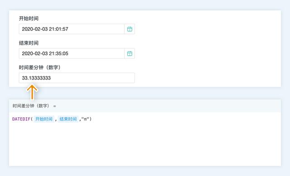Open calendar picker for 结束时间
Screen dimensions: 290x176
(x=130, y=53)
